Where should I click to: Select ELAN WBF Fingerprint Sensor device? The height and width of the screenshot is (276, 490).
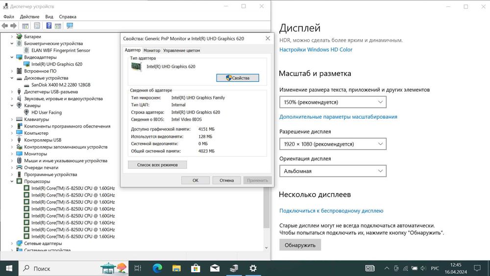[61, 50]
